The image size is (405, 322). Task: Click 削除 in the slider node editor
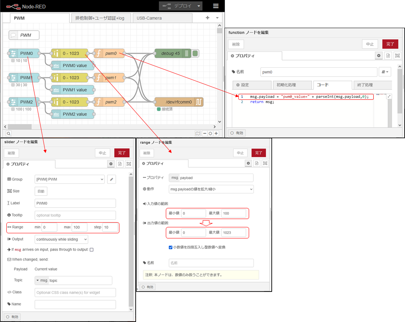pyautogui.click(x=11, y=153)
